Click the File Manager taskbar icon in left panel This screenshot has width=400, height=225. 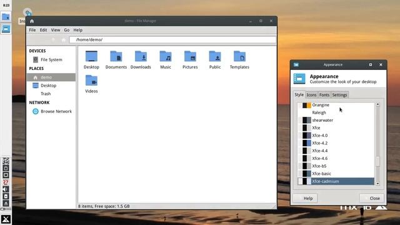(x=6, y=17)
